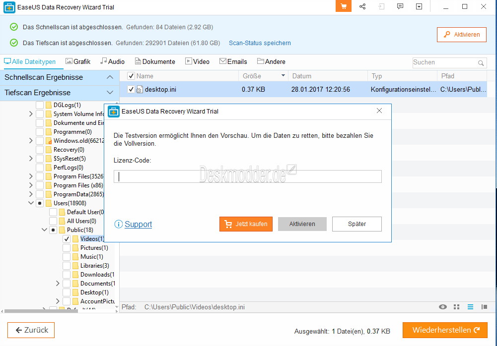497x346 pixels.
Task: Toggle the select-all checkbox by Name
Action: [x=131, y=76]
